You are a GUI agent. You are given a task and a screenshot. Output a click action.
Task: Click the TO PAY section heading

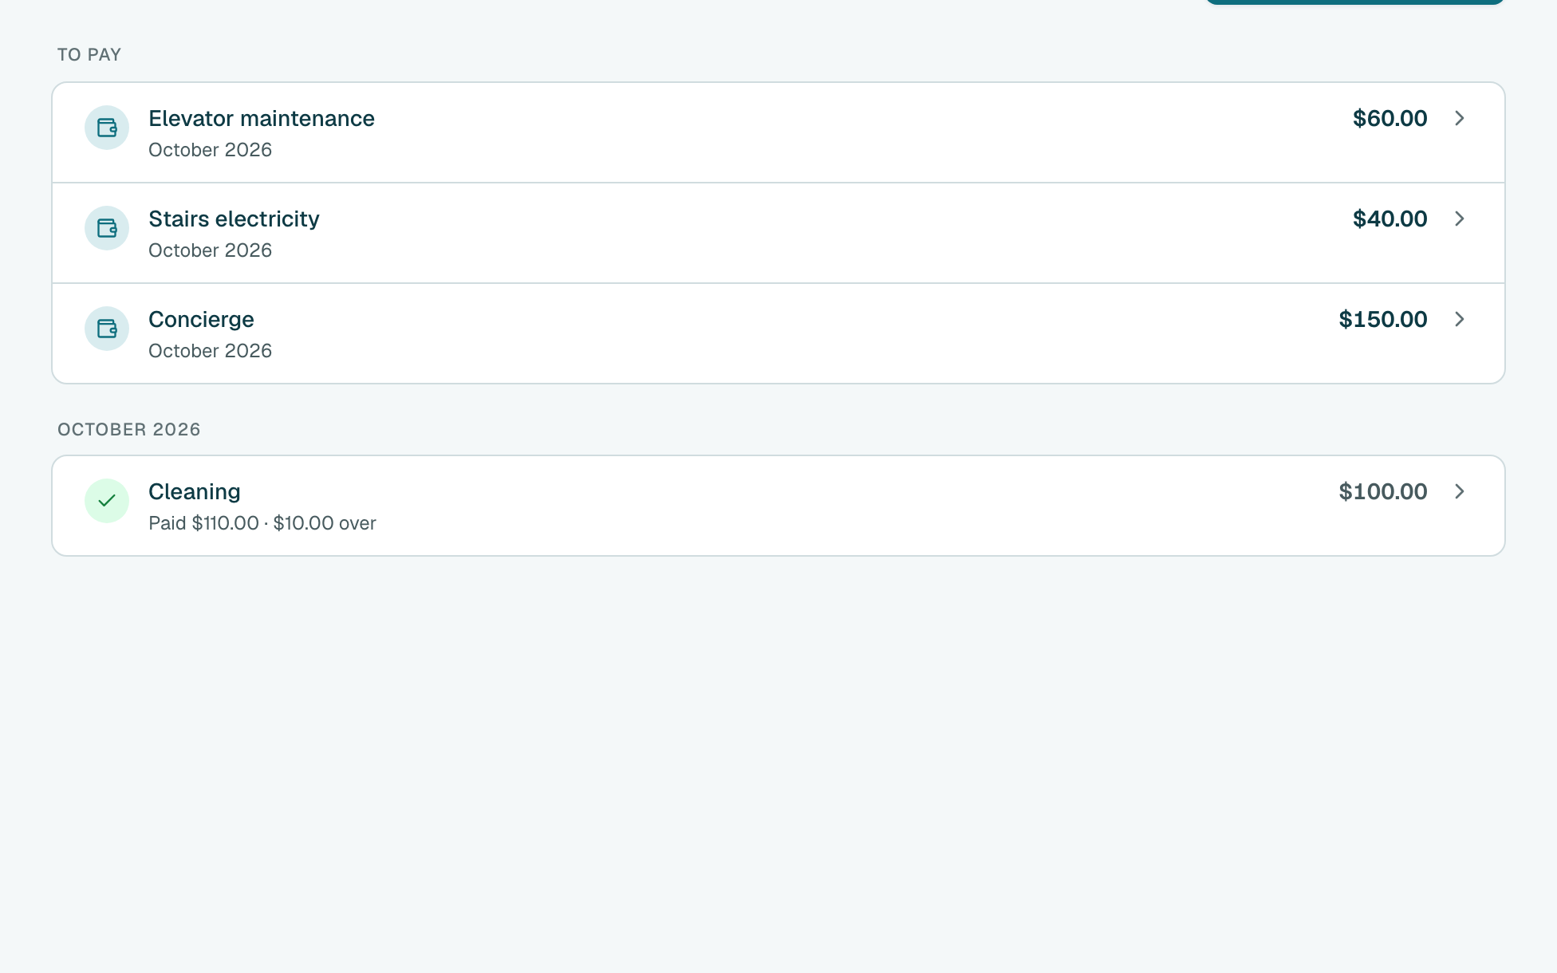[x=89, y=55]
